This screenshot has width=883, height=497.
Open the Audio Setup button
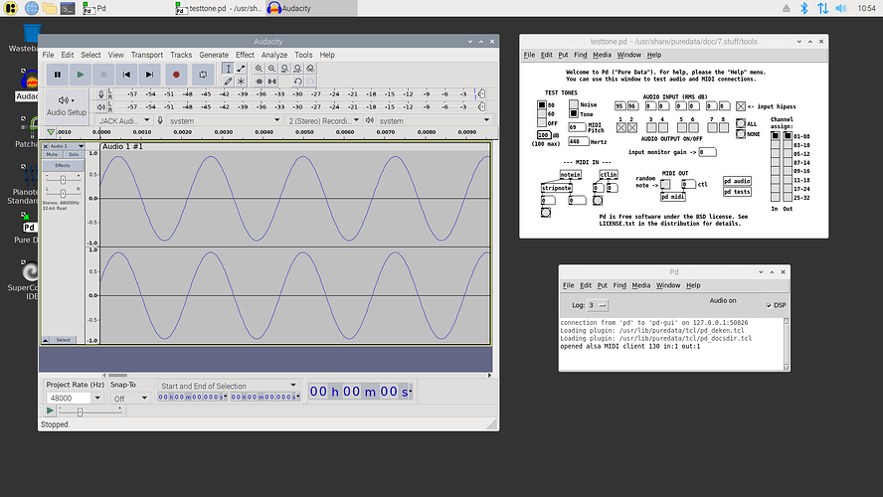[x=67, y=105]
